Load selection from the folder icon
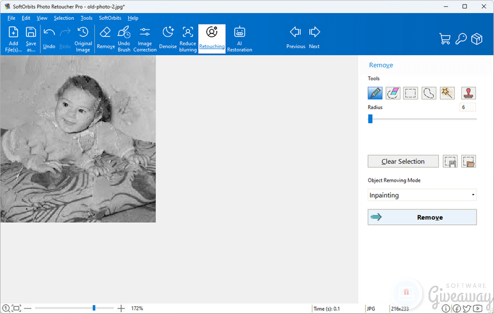The height and width of the screenshot is (314, 494). point(468,162)
